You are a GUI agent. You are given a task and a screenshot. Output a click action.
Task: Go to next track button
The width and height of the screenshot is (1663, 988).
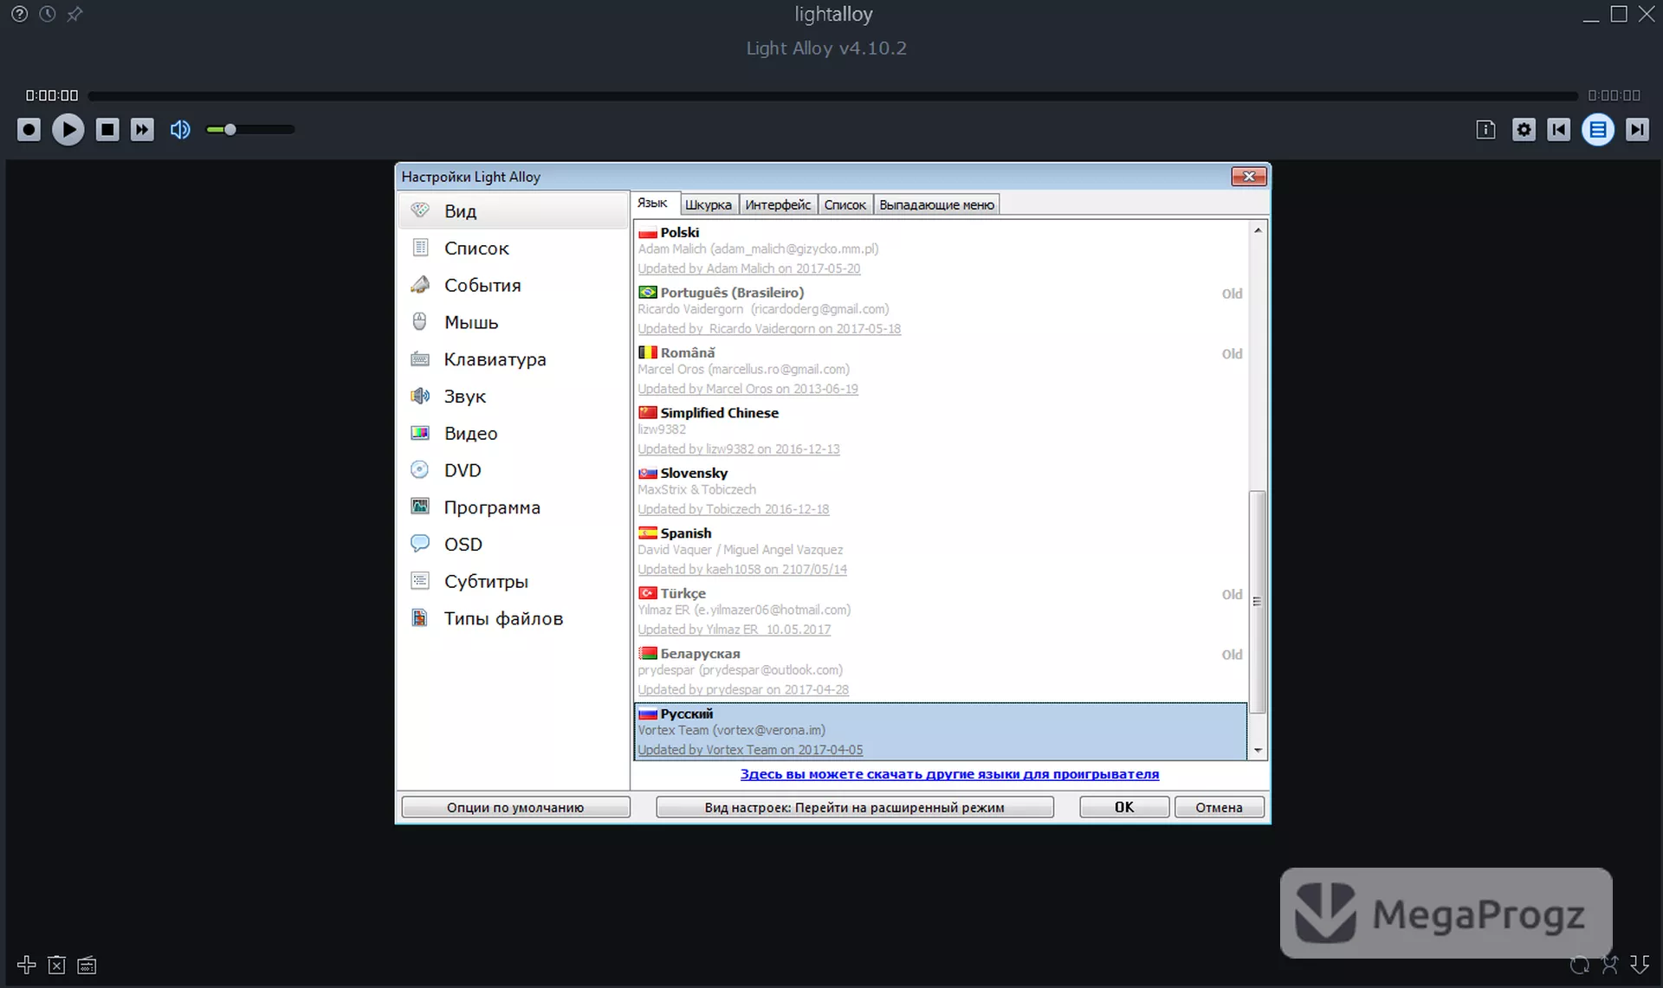(1636, 130)
